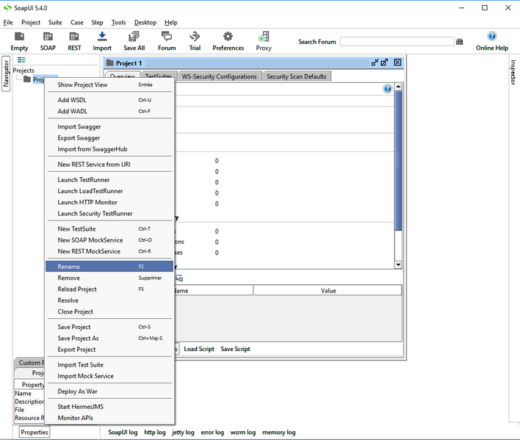Choose New SOAP MockService
Viewport: 520px width, 440px height.
pyautogui.click(x=109, y=240)
